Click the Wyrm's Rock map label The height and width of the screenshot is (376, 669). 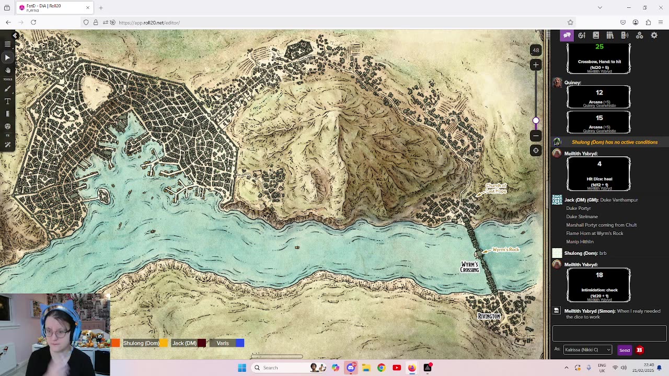(x=505, y=250)
